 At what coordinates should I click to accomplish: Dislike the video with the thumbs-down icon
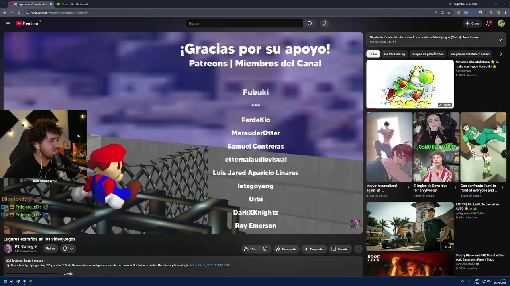click(265, 249)
